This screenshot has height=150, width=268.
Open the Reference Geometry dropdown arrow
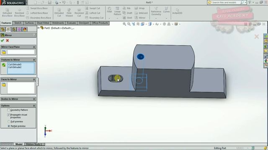(x=156, y=18)
